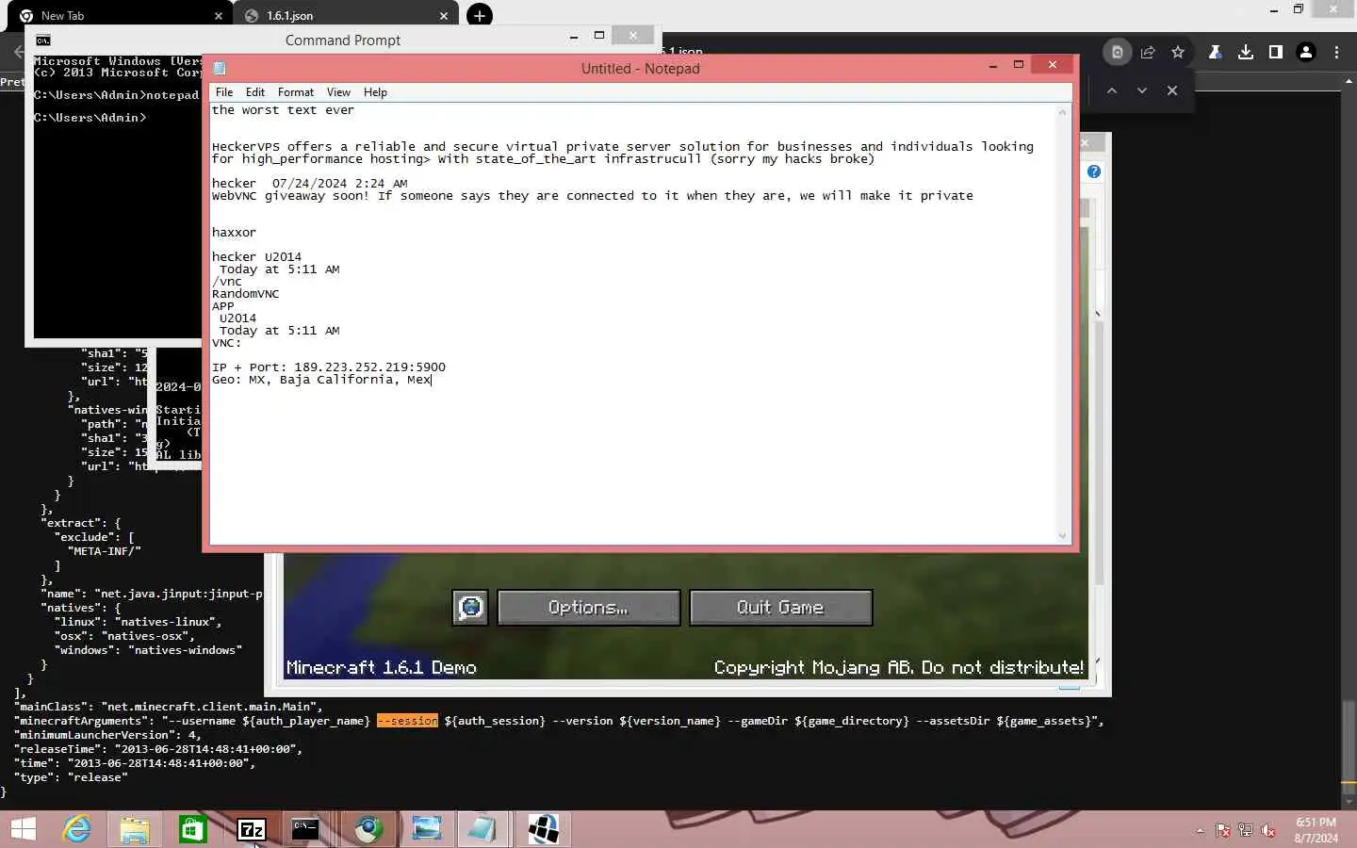Click the 'haxxor' line in Notepad
The image size is (1357, 848).
[234, 233]
